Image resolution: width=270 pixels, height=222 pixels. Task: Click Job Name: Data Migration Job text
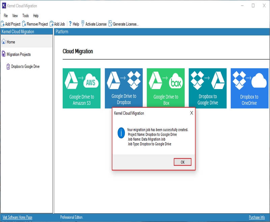click(146, 139)
